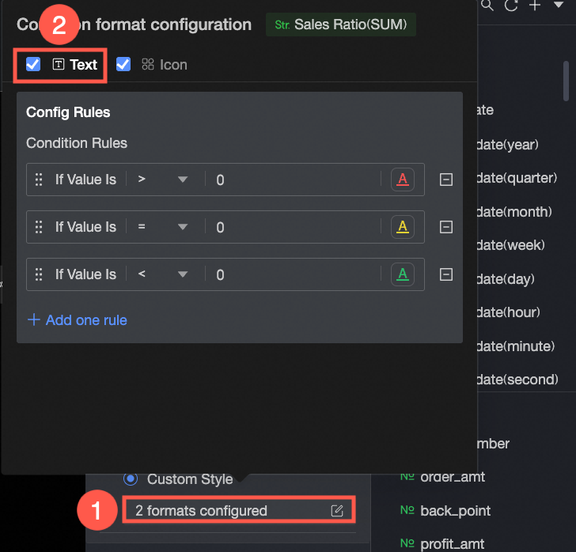
Task: Click the Config Rules heading
Action: (68, 112)
